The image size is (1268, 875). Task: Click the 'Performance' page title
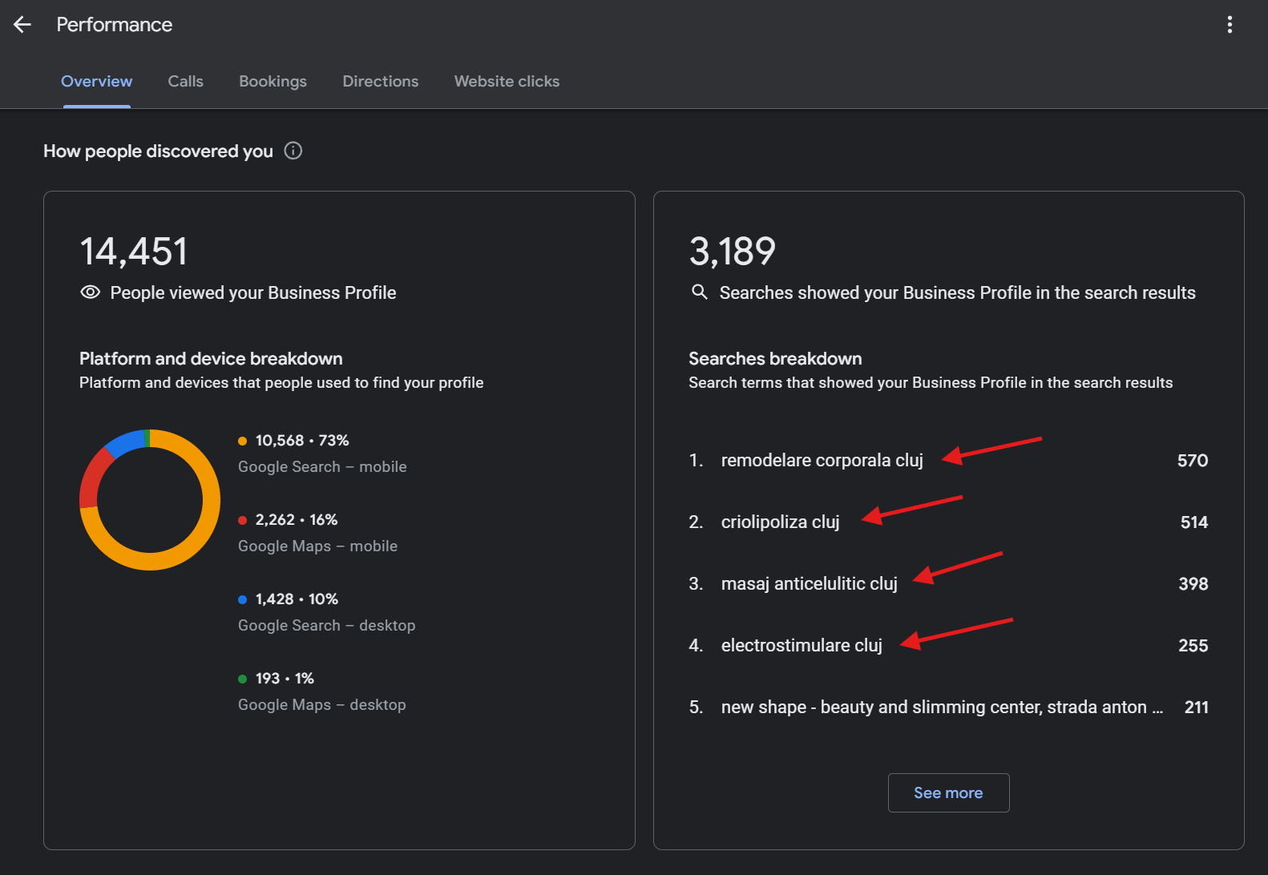(115, 25)
